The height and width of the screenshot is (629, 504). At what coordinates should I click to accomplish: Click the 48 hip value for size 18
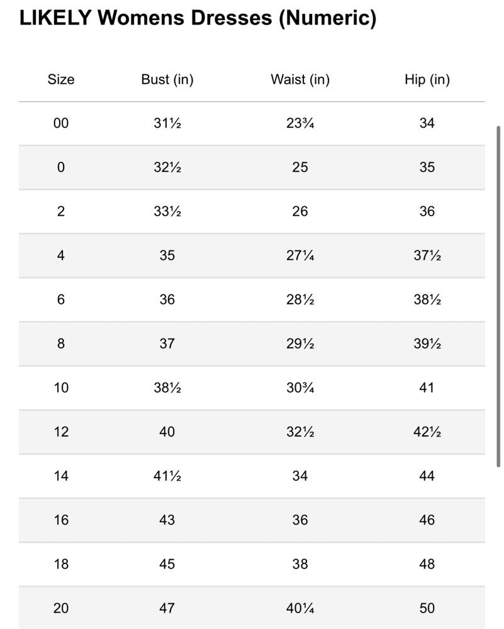pos(427,564)
